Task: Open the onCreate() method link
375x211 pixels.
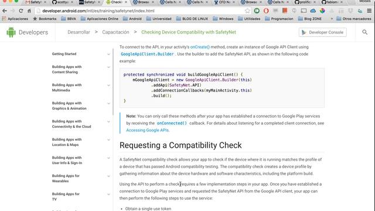Action: [200, 47]
